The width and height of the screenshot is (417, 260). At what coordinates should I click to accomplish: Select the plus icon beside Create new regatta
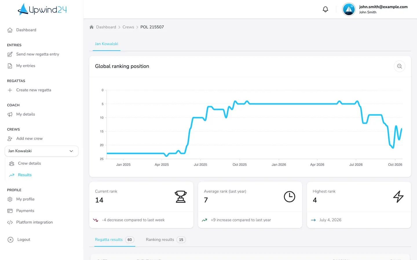[10, 90]
